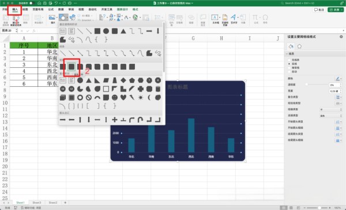Click the undo arrow in title bar

57,3
